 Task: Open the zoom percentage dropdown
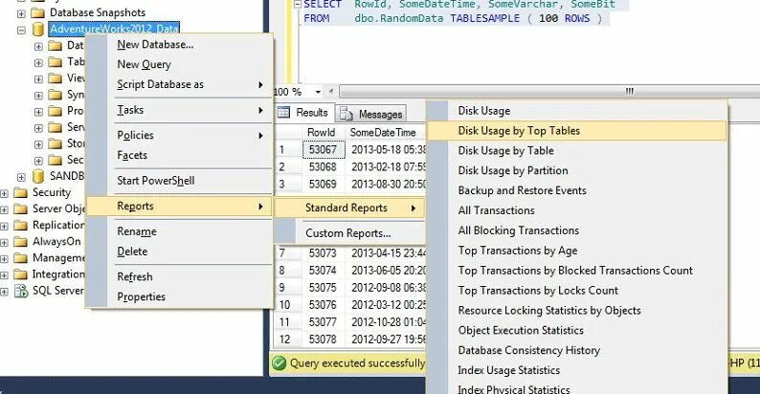pyautogui.click(x=318, y=92)
